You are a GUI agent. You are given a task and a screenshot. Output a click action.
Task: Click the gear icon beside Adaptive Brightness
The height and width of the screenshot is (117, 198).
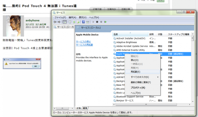coord(114,42)
